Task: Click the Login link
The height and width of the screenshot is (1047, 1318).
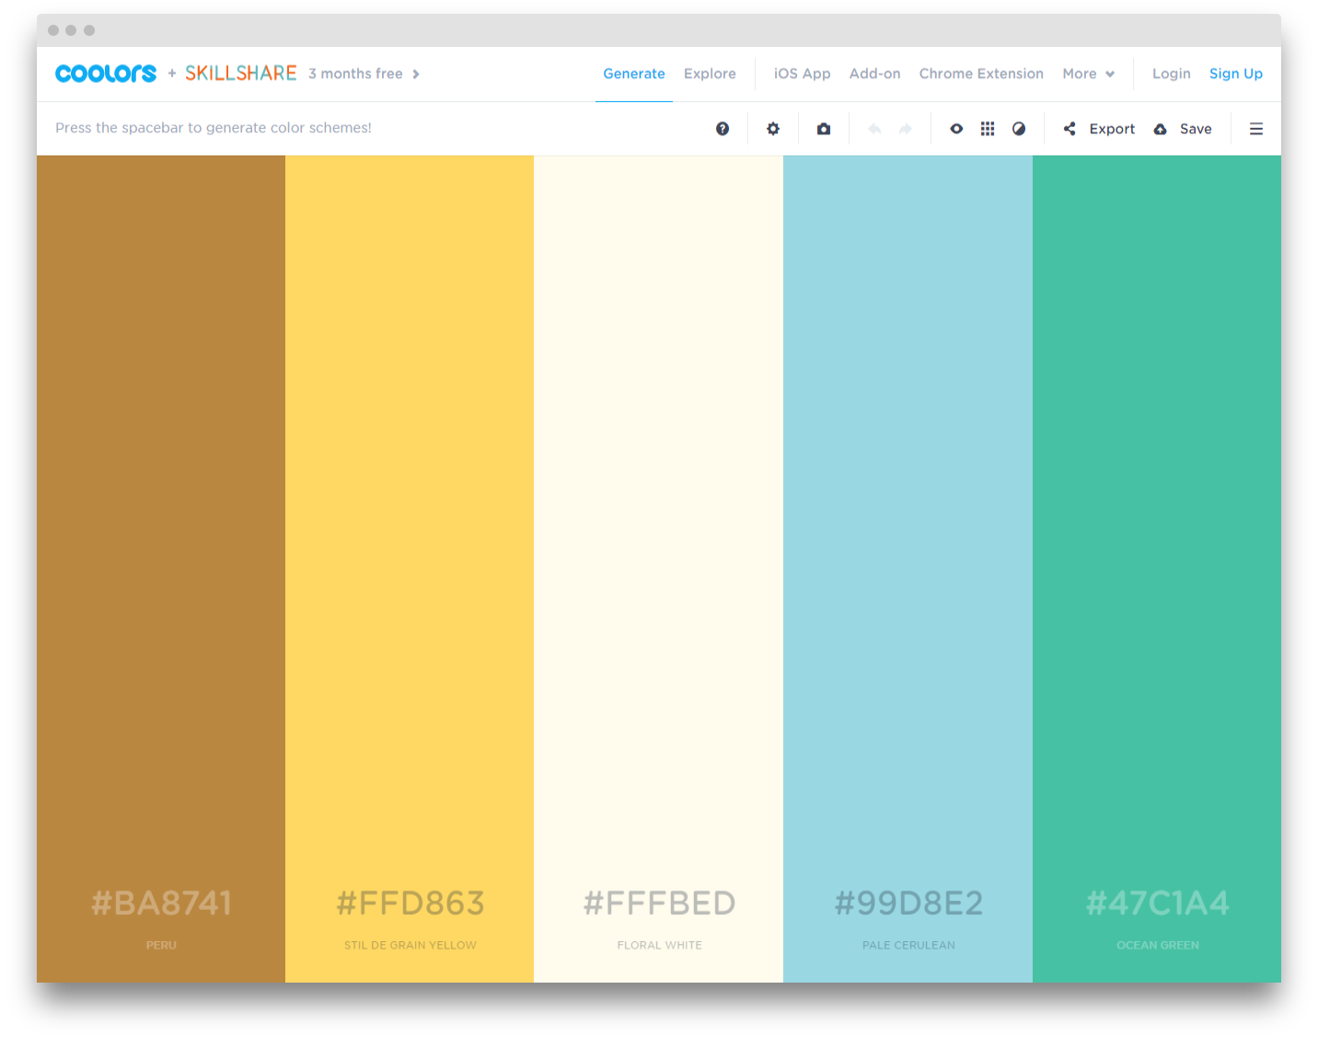Action: (1171, 74)
